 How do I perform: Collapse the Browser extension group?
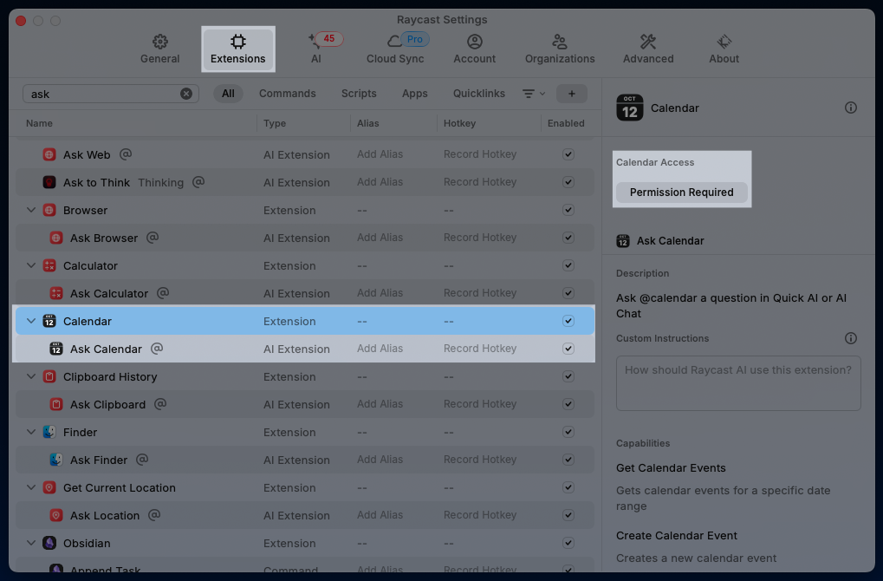pos(31,210)
